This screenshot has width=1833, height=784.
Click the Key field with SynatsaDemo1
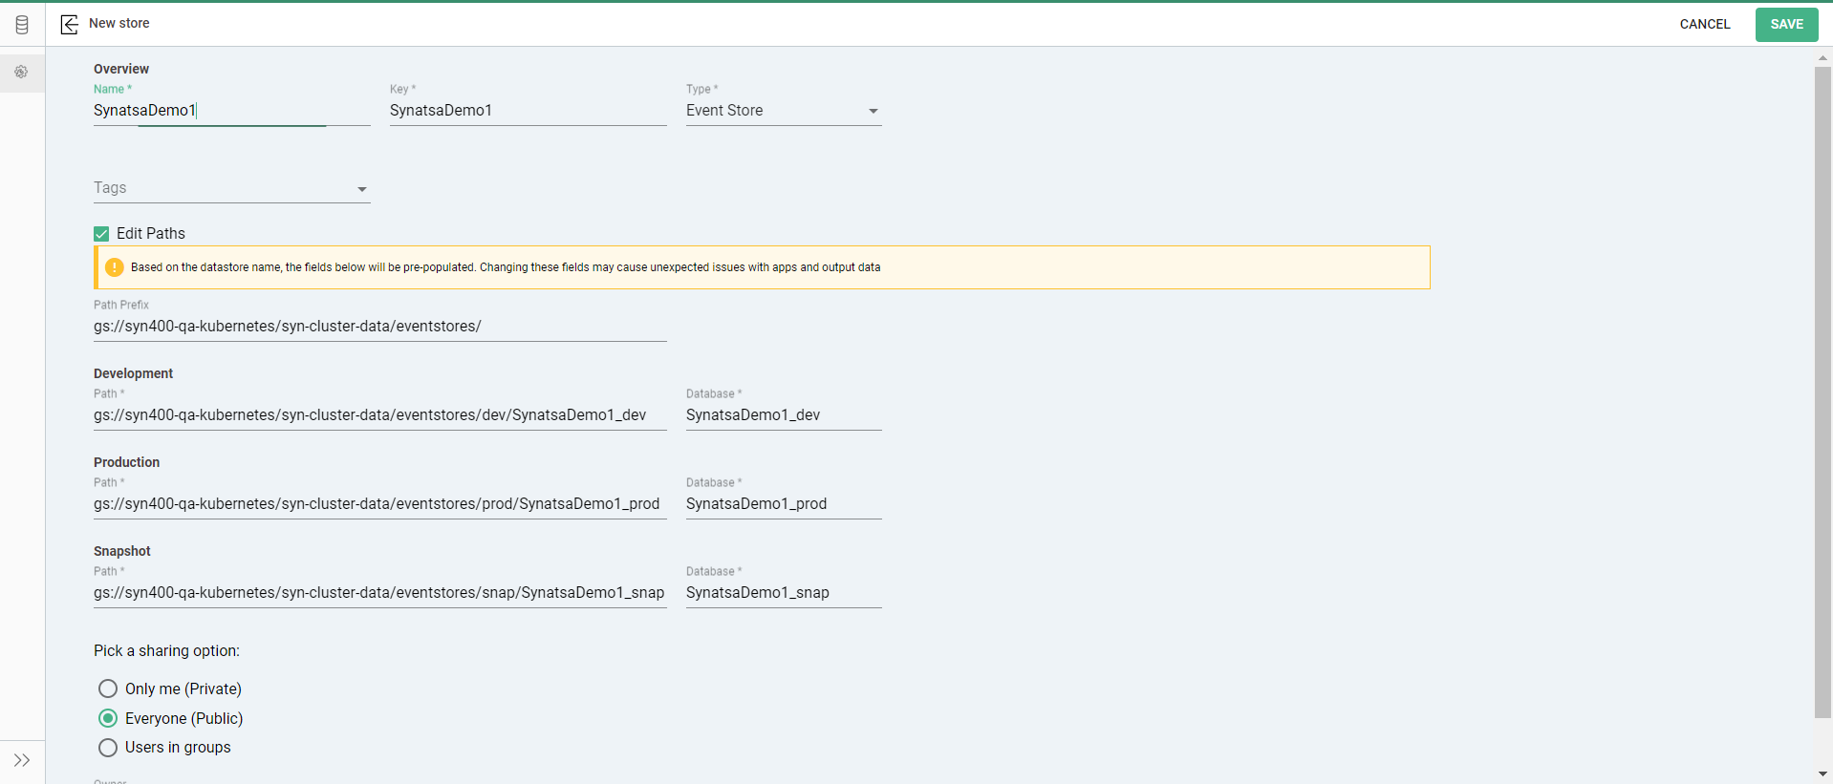click(528, 111)
